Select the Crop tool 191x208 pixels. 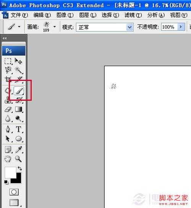(8, 79)
